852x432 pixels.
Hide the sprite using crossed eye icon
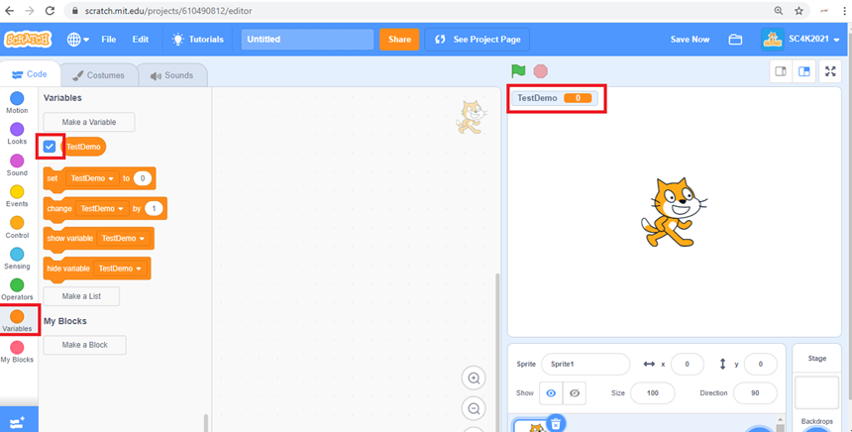point(575,393)
